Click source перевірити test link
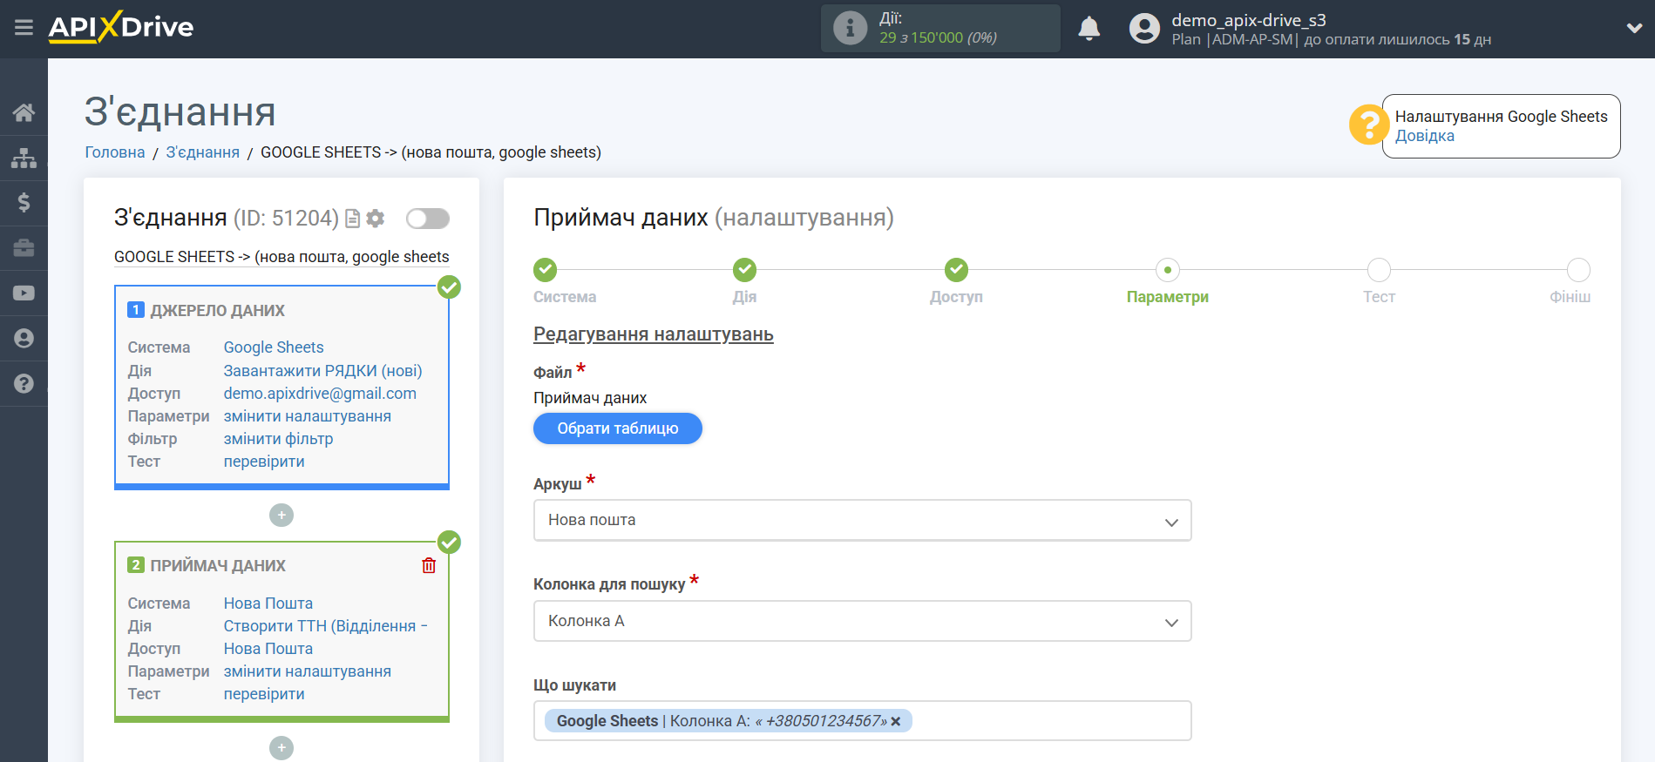This screenshot has width=1655, height=762. [x=264, y=462]
